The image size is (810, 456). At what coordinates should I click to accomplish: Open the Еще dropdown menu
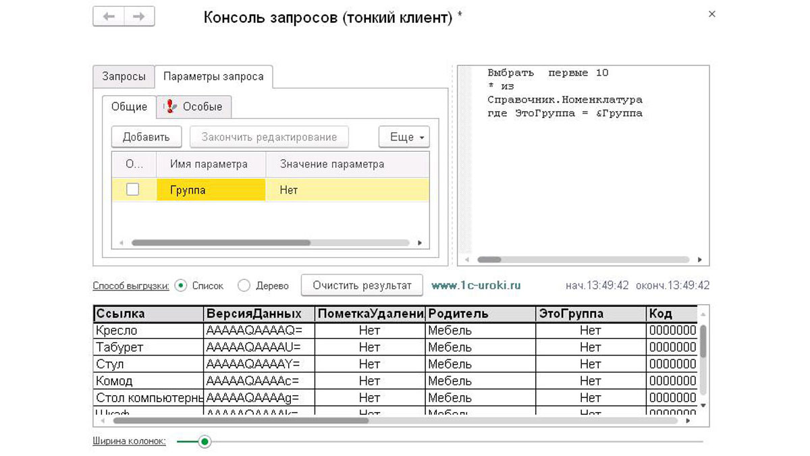pos(404,137)
